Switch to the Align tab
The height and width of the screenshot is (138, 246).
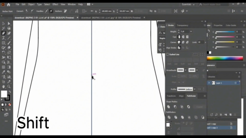[181, 96]
